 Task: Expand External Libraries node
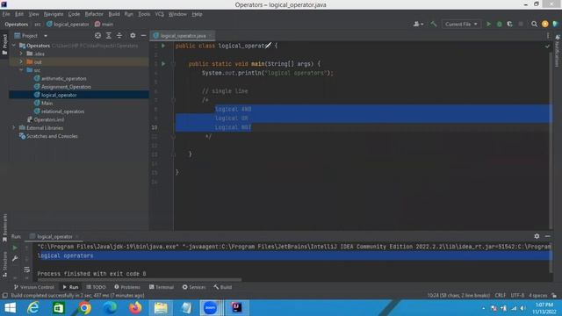coord(14,127)
